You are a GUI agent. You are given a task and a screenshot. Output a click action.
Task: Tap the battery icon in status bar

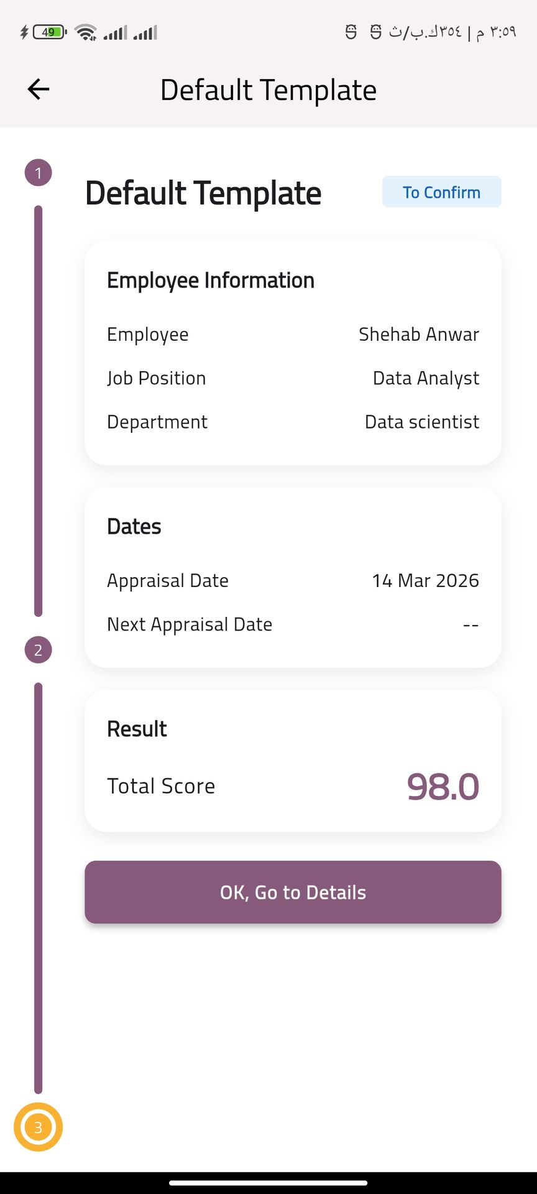pos(49,32)
